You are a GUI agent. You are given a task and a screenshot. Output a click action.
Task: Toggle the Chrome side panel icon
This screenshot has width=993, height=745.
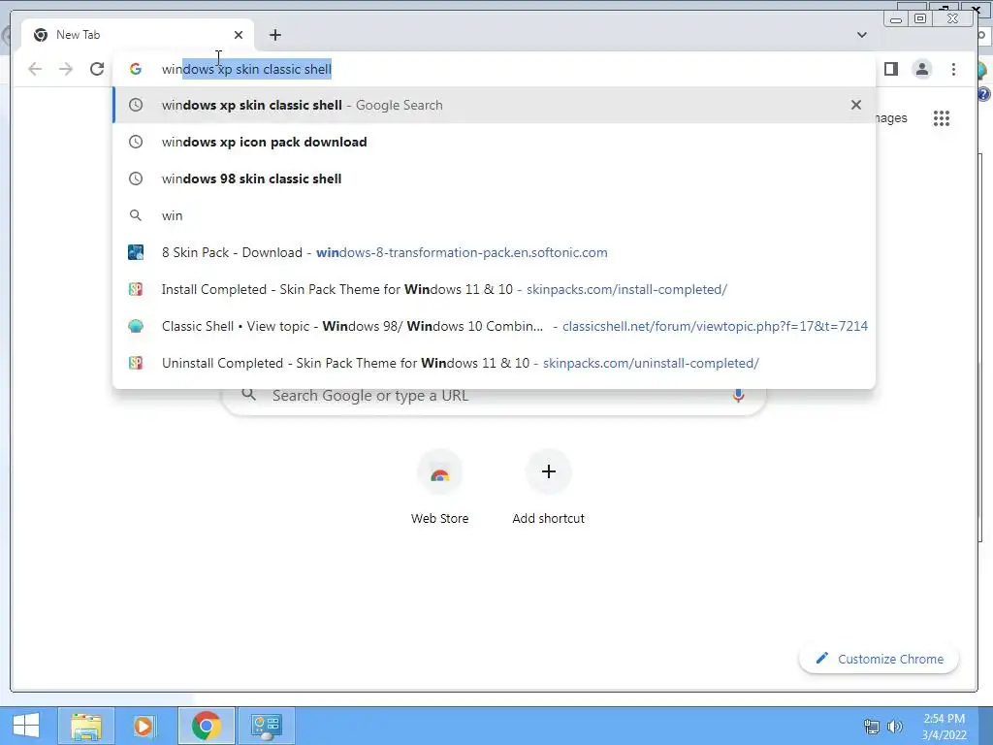(x=891, y=69)
